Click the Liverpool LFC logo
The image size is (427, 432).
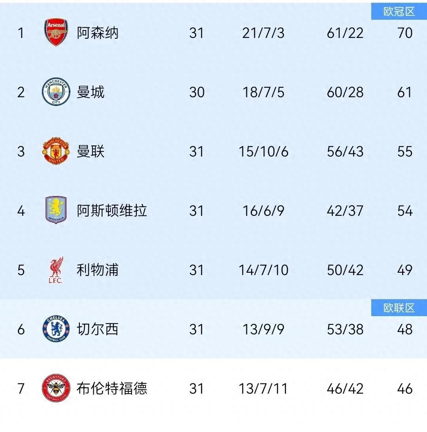(x=56, y=270)
